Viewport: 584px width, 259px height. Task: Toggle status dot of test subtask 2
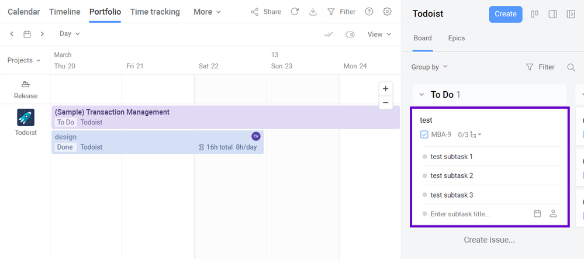(424, 176)
